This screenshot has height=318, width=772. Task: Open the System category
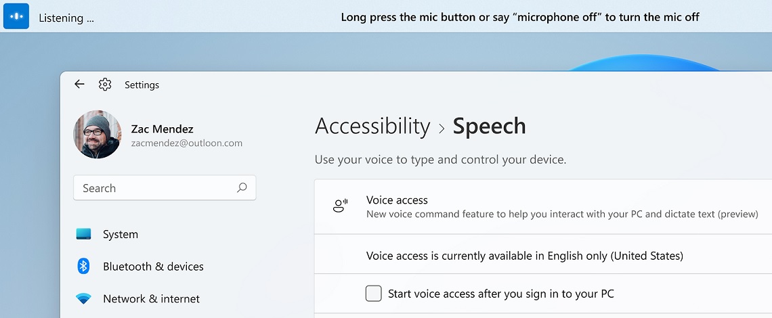click(120, 234)
